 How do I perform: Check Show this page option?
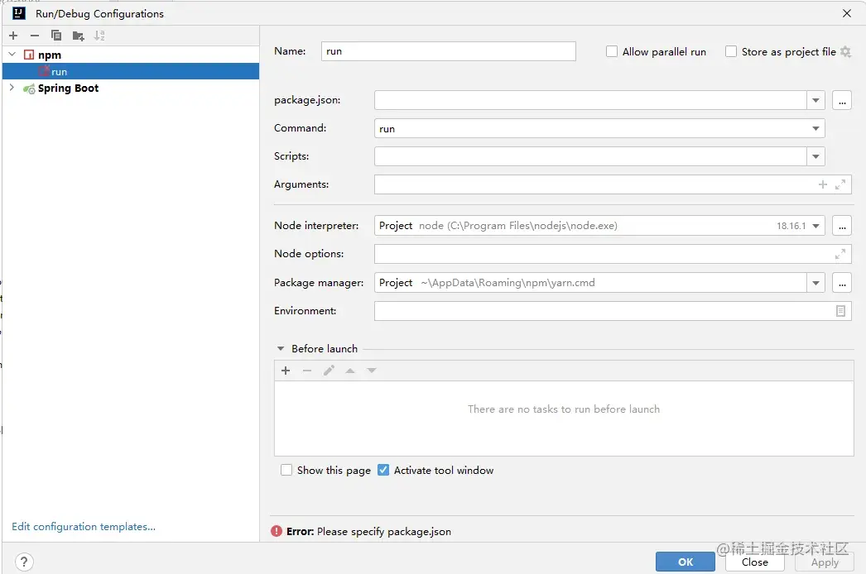286,471
